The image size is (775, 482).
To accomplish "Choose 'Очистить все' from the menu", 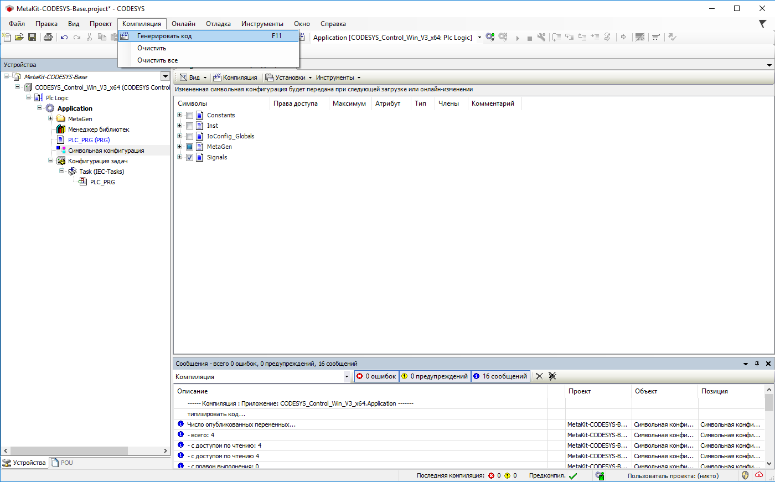I will [209, 60].
